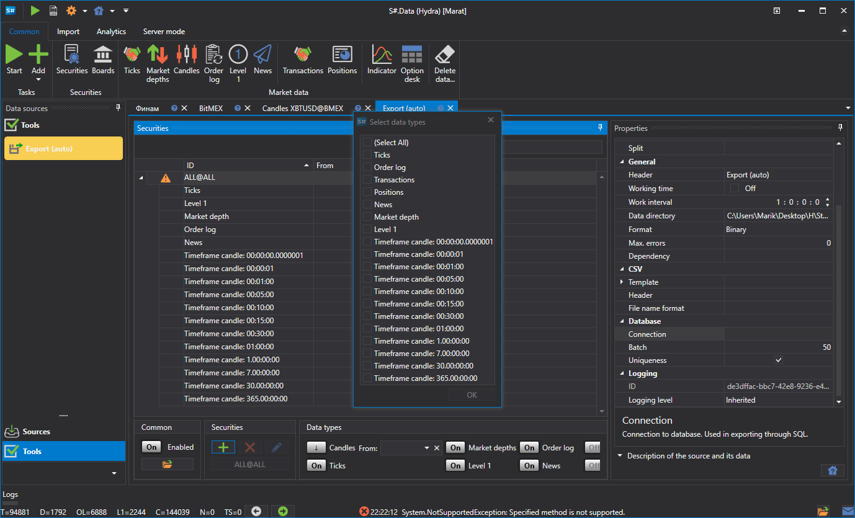Screen dimensions: 855x518
Task: Open the Sources section in sidebar
Action: 63,432
